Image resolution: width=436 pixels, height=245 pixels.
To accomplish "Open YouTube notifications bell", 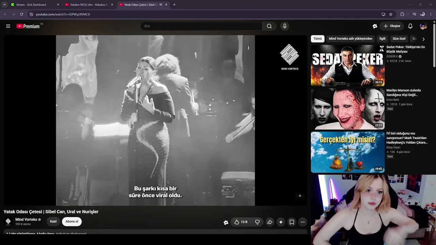I will [x=410, y=26].
